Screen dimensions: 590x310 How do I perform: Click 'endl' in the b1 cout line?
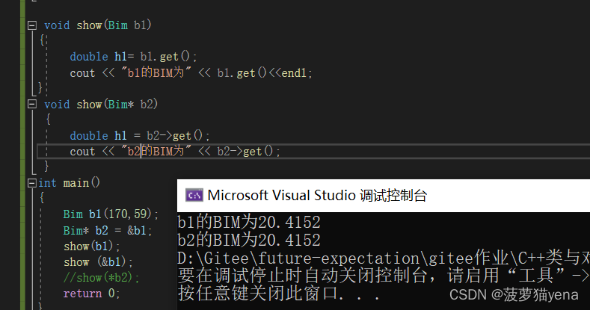point(294,73)
